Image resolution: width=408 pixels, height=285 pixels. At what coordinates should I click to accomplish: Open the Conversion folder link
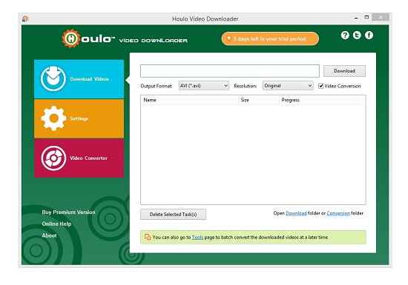click(338, 213)
